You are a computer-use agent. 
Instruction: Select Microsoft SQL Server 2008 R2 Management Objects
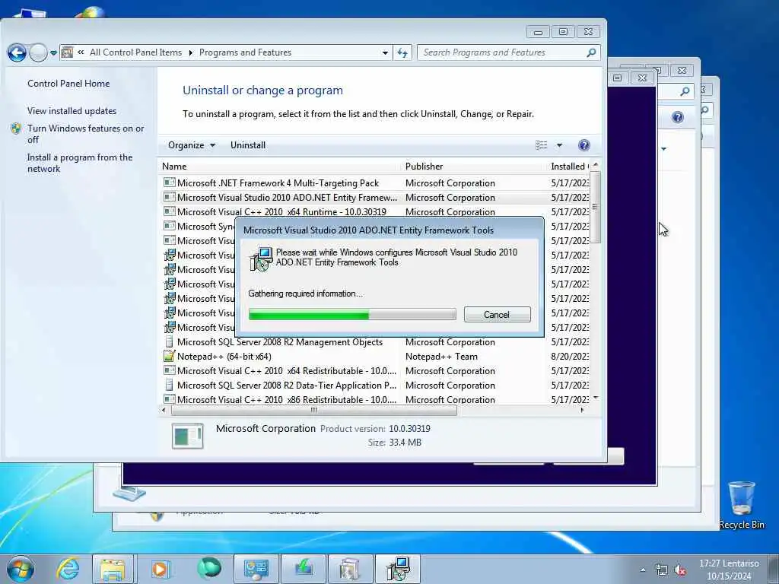point(375,341)
